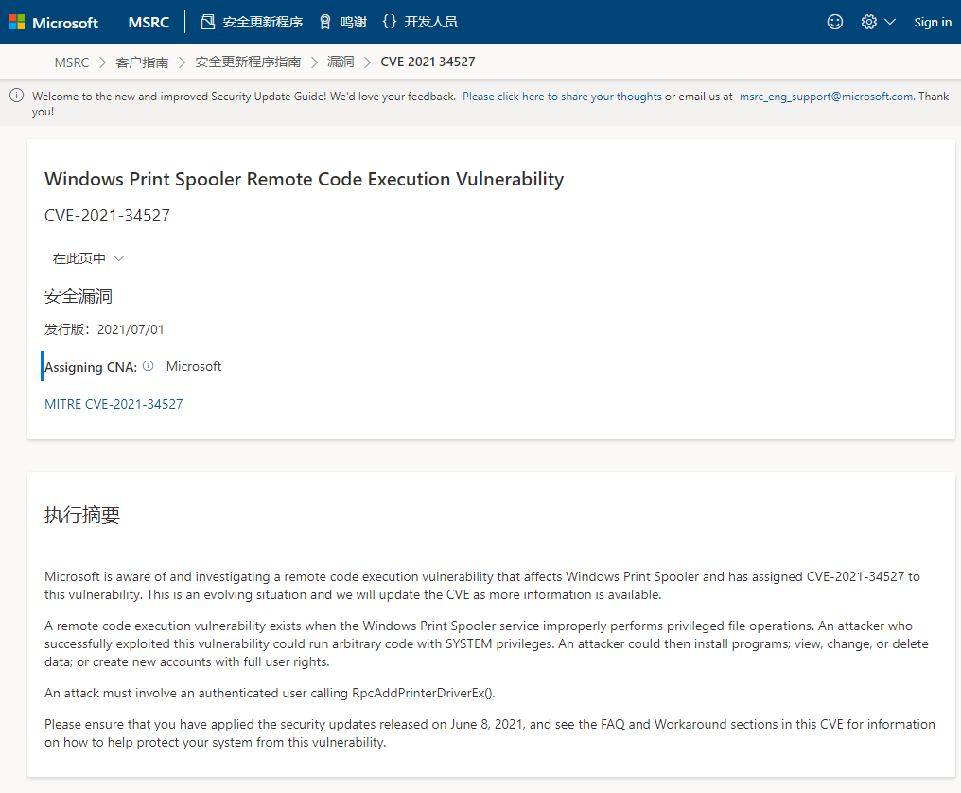The width and height of the screenshot is (961, 793).
Task: Follow the share your thoughts feedback link
Action: [562, 97]
